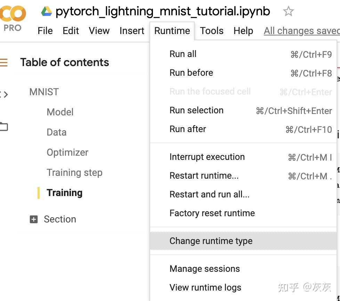Open the Tools menu

coord(211,31)
